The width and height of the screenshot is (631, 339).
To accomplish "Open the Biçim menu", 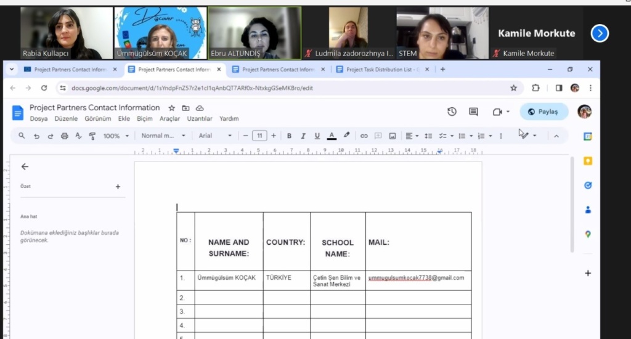I will point(145,119).
